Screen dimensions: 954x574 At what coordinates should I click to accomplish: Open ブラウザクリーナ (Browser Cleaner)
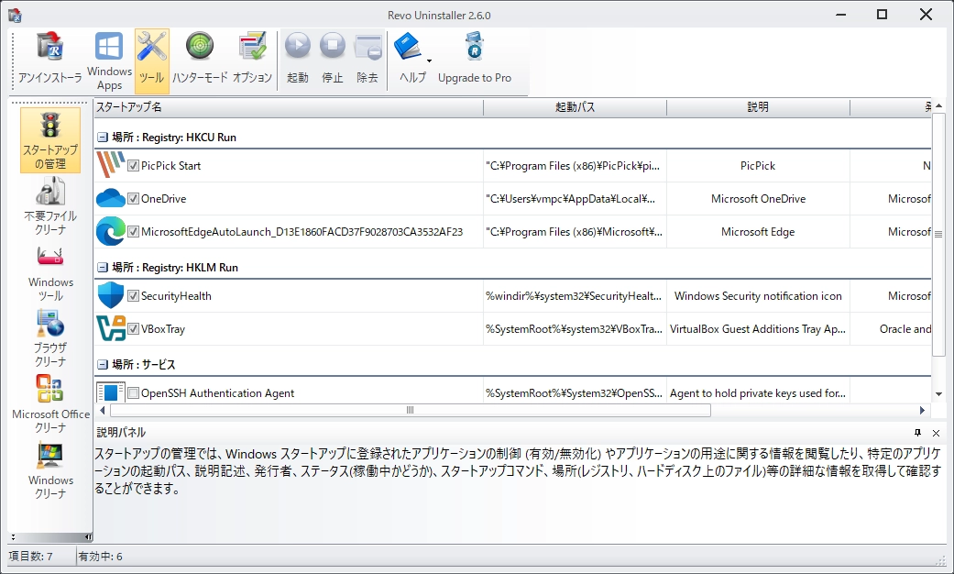click(50, 338)
